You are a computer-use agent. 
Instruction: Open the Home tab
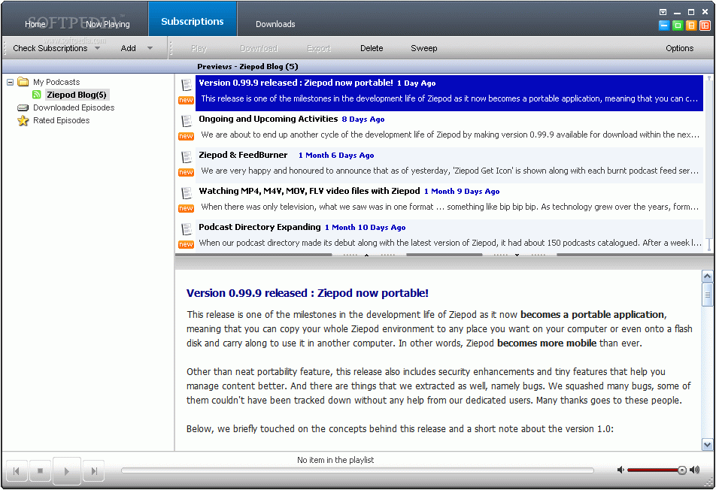[x=35, y=24]
